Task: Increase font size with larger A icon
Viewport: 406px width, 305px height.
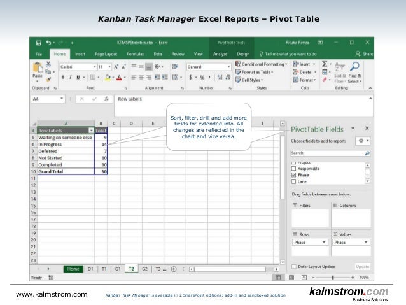Action: click(x=116, y=67)
